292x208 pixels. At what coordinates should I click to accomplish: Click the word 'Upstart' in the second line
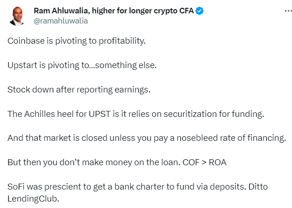coord(22,65)
